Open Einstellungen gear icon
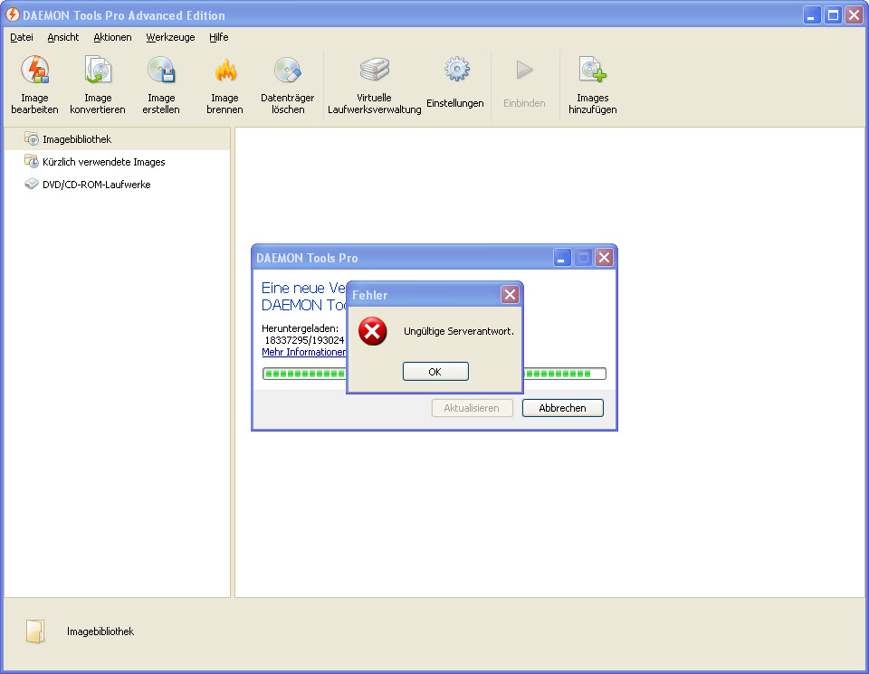 455,71
